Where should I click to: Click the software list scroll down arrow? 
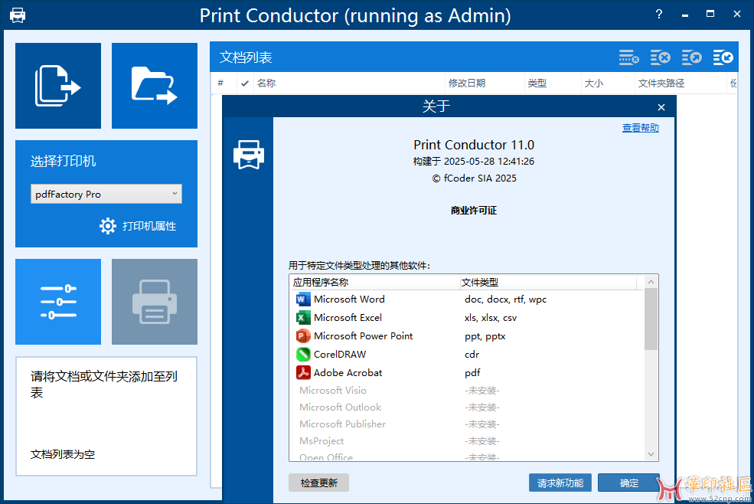tap(651, 454)
